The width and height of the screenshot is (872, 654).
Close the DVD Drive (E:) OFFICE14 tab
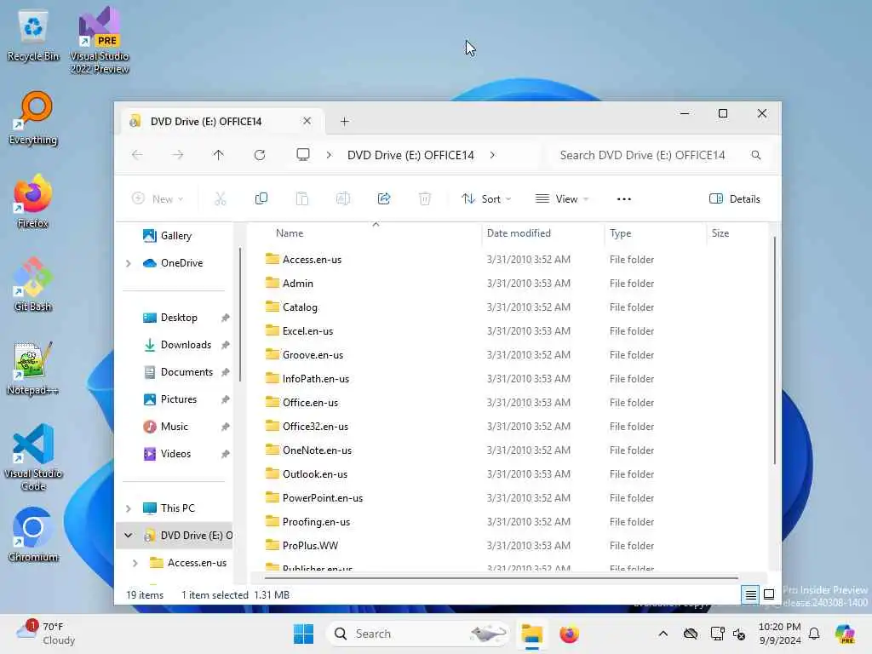pyautogui.click(x=307, y=121)
